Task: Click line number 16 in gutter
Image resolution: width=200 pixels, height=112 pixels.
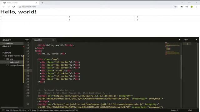Action: 28,59
